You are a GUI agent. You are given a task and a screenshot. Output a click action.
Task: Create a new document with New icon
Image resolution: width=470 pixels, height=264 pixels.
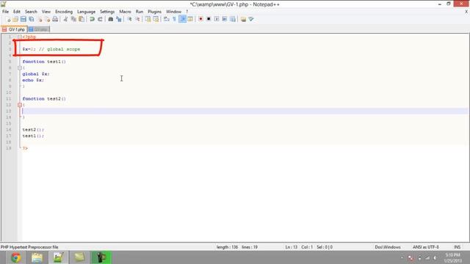(8, 19)
